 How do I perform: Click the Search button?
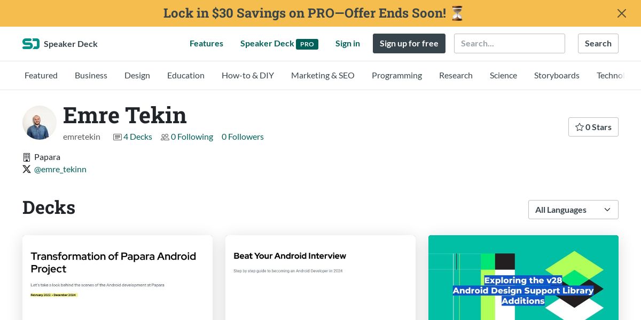click(x=598, y=44)
